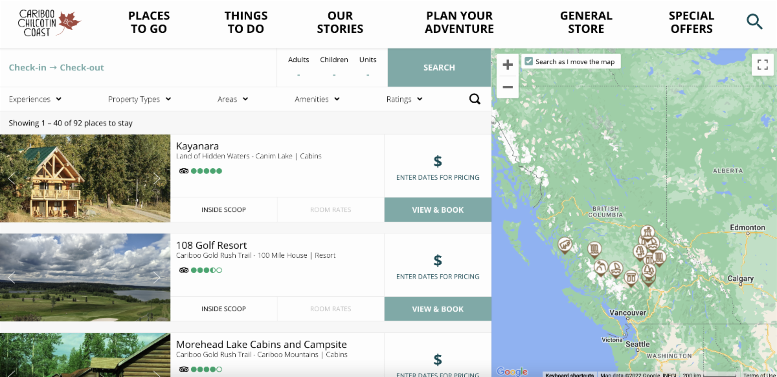
Task: Open the Places To Go menu
Action: [149, 23]
